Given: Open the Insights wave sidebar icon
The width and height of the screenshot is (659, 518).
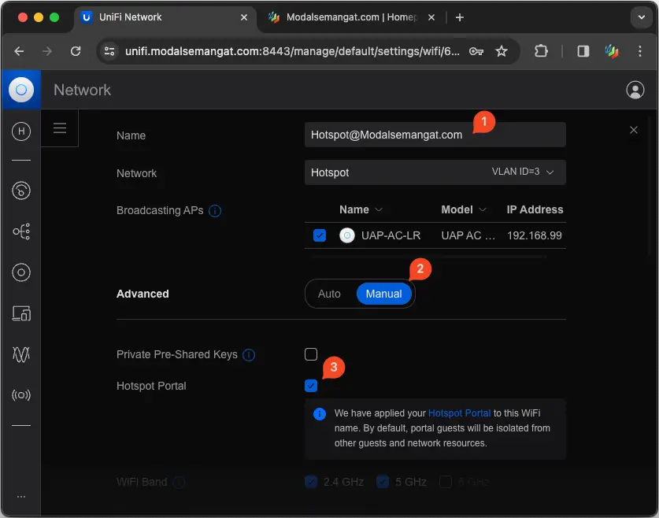Looking at the screenshot, I should click(x=21, y=354).
